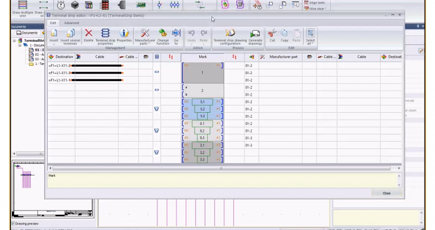This screenshot has width=435, height=230.
Task: Toggle the Drawing preview checkbox
Action: 13,224
